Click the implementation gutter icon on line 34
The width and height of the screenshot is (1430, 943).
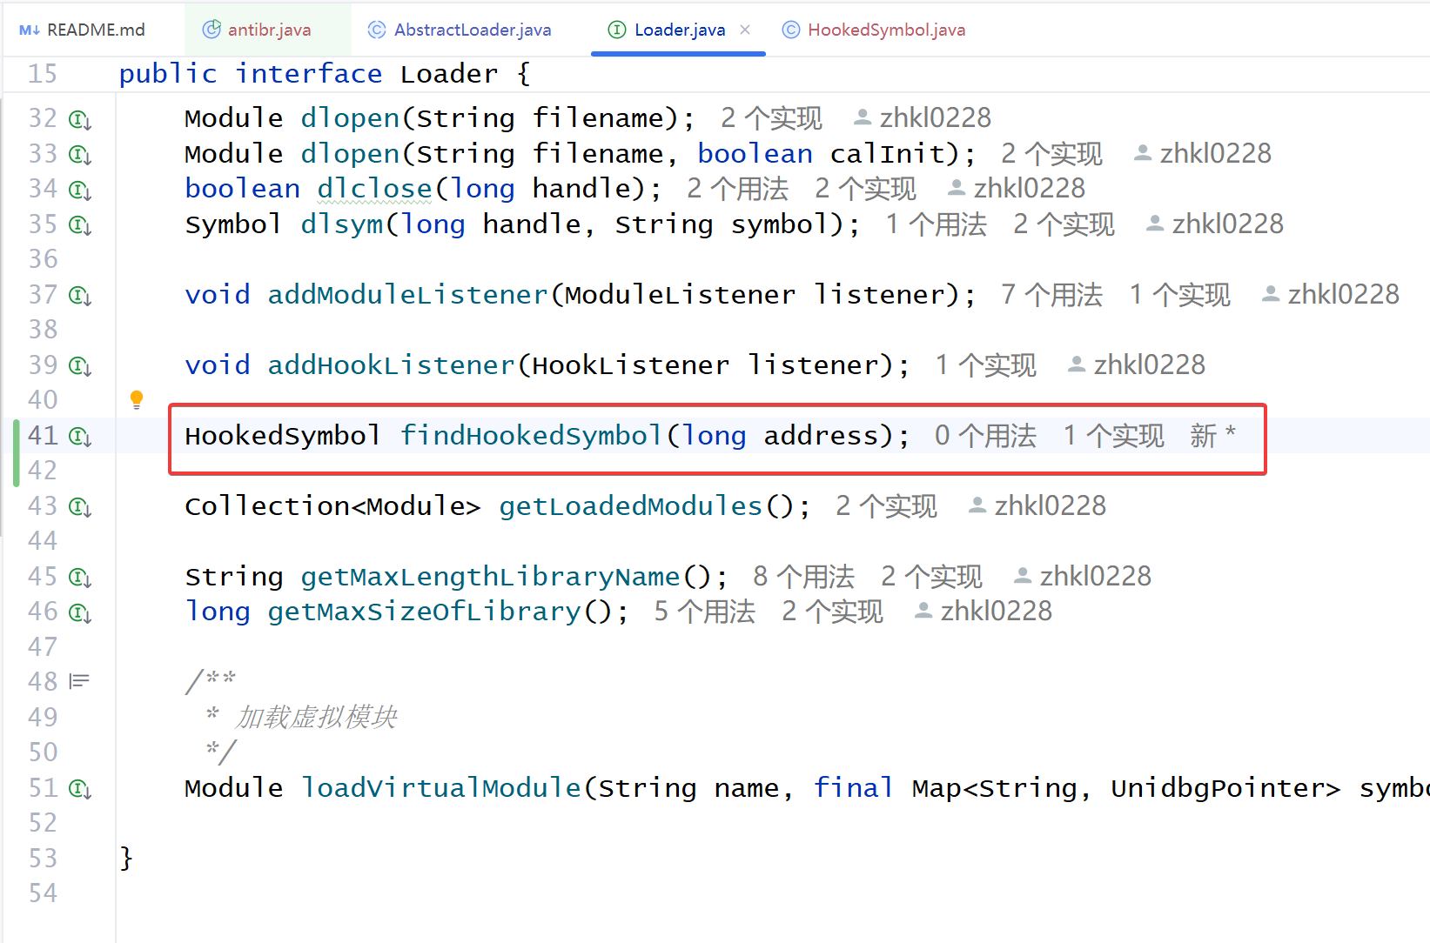coord(80,190)
